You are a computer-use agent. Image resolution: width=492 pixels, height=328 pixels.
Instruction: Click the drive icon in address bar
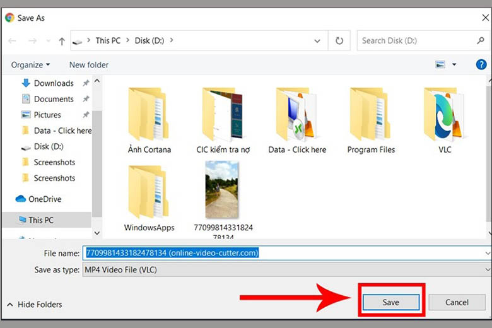click(x=77, y=42)
